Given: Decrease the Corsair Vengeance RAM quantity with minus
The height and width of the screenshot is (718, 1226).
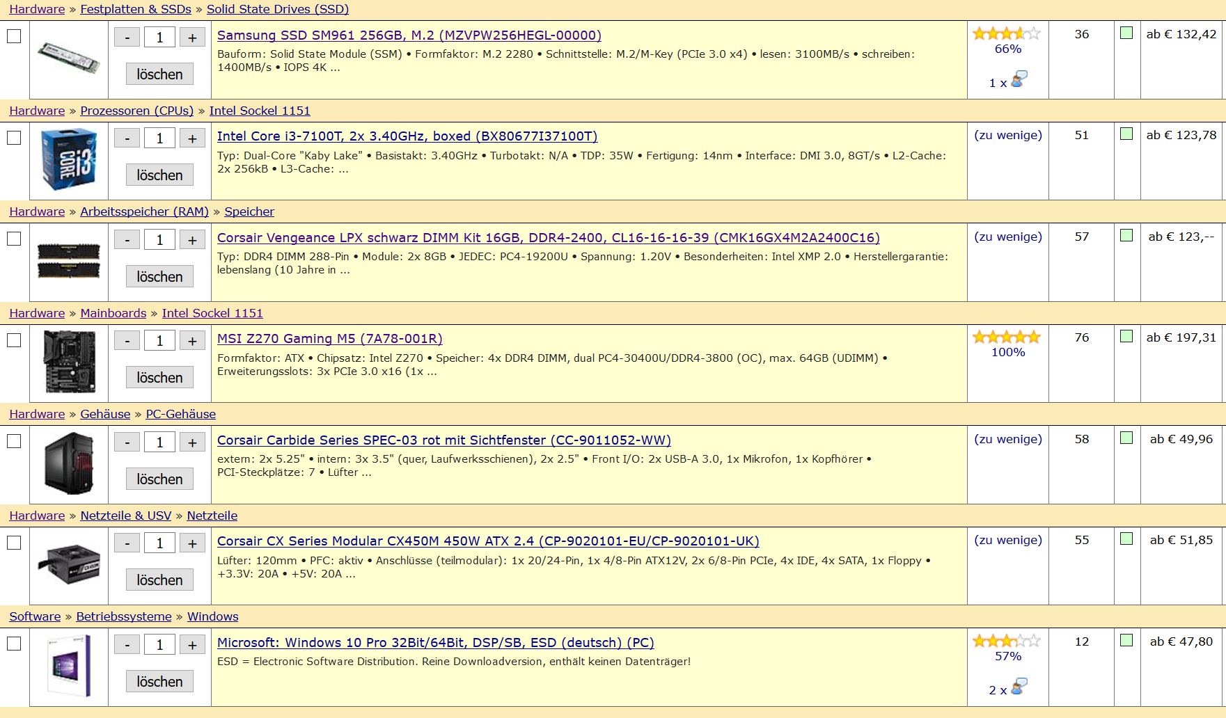Looking at the screenshot, I should [x=127, y=240].
